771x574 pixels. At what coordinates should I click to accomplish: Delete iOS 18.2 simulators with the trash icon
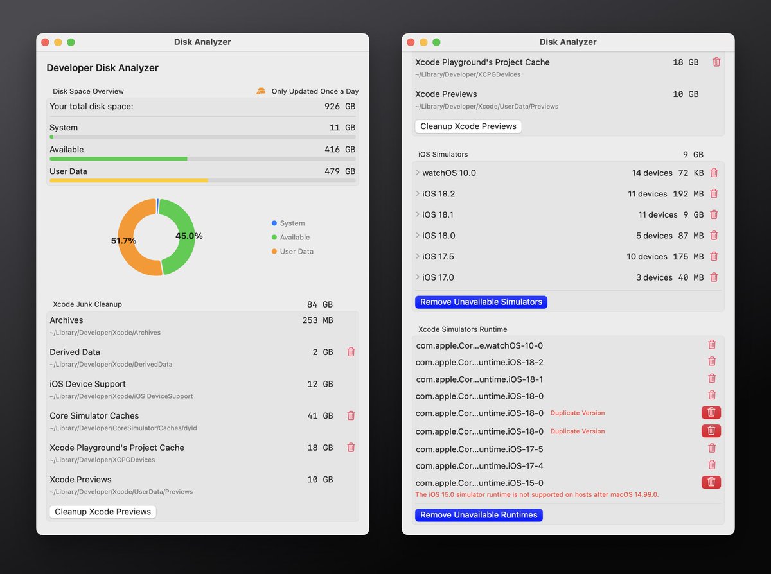point(714,193)
